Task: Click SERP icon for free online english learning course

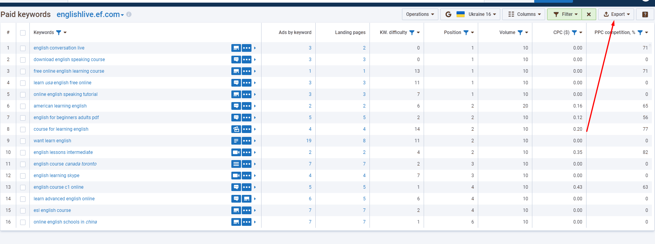Action: pyautogui.click(x=236, y=71)
